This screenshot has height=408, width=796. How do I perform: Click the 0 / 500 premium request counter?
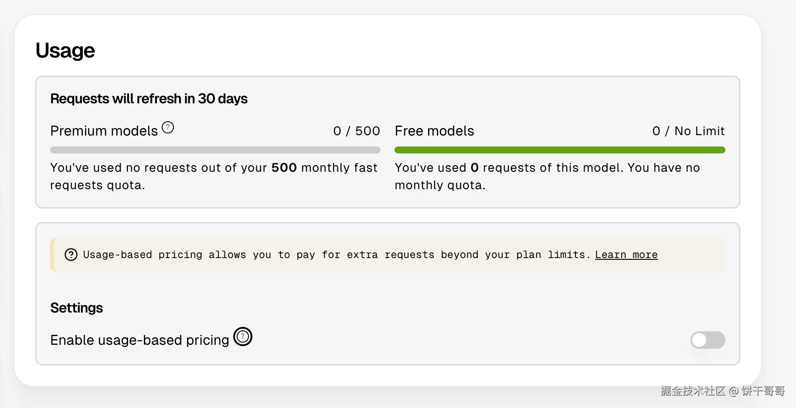pyautogui.click(x=356, y=131)
